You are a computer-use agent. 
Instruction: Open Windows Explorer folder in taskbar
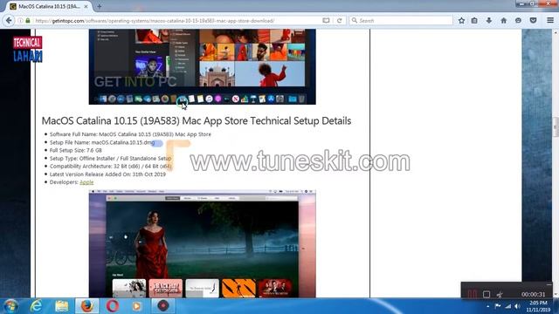(x=62, y=306)
